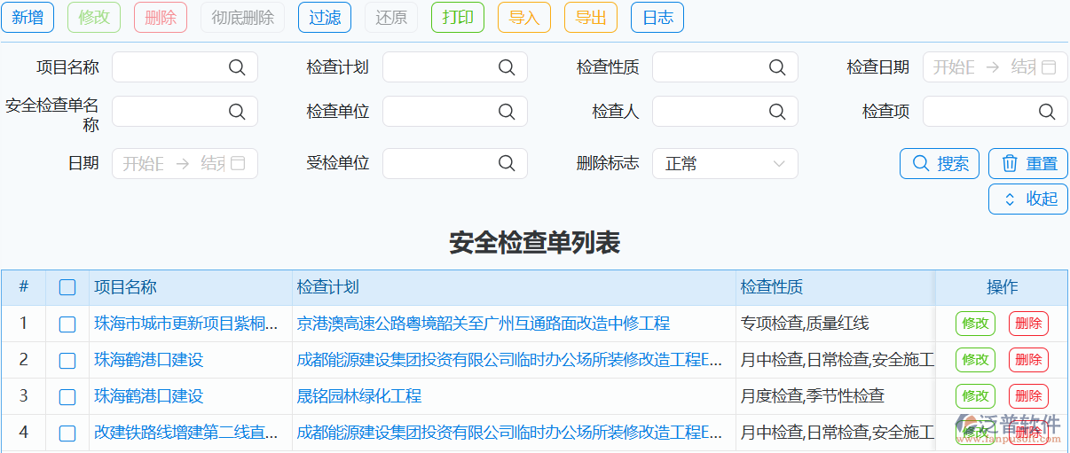Open project link 改建铁路线增建第二线直...
The height and width of the screenshot is (453, 1070).
186,433
